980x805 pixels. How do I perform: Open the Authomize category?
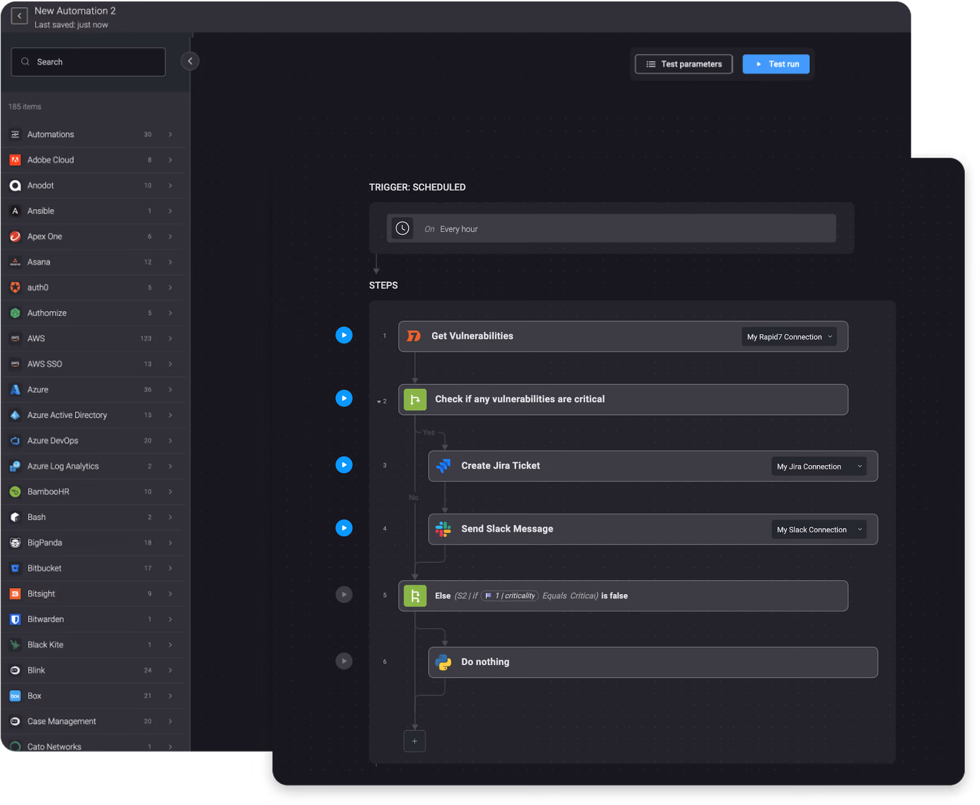[x=93, y=313]
